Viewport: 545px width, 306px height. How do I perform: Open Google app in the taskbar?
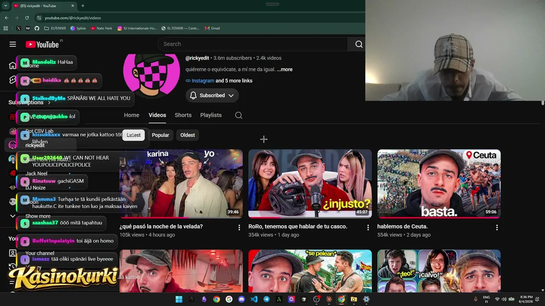[229, 299]
